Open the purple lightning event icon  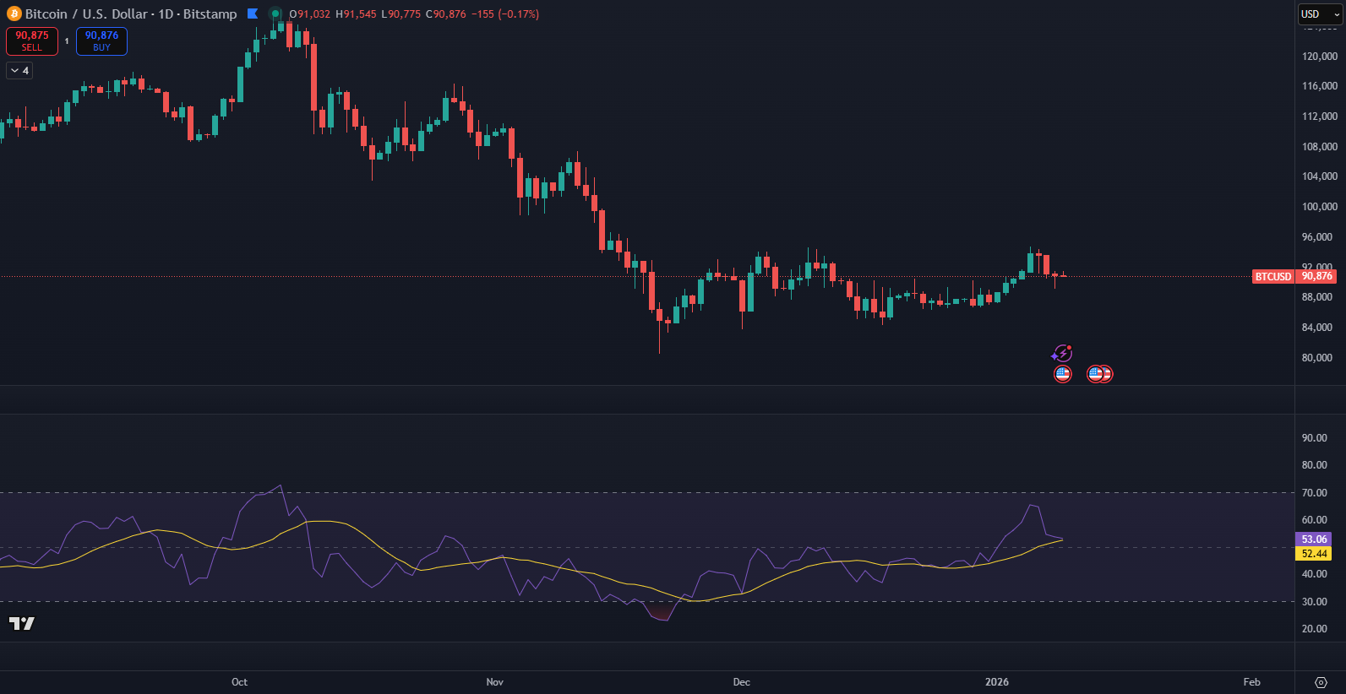[1062, 353]
